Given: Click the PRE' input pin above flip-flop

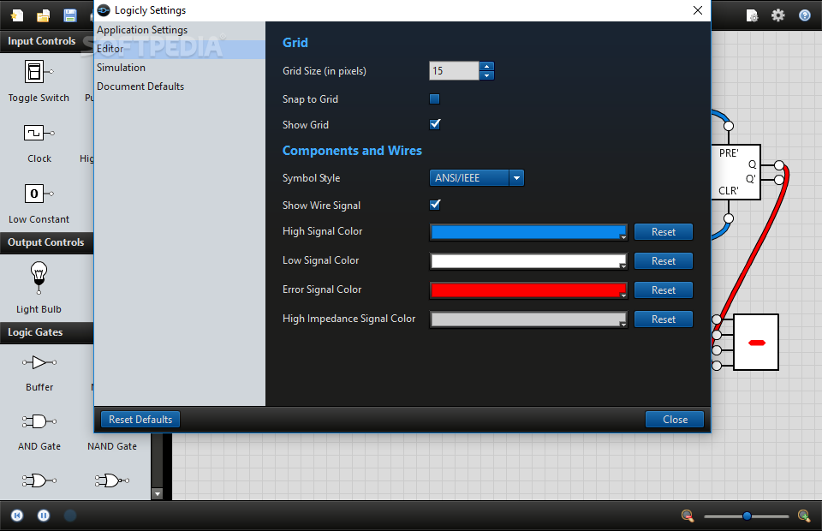Looking at the screenshot, I should coord(729,126).
